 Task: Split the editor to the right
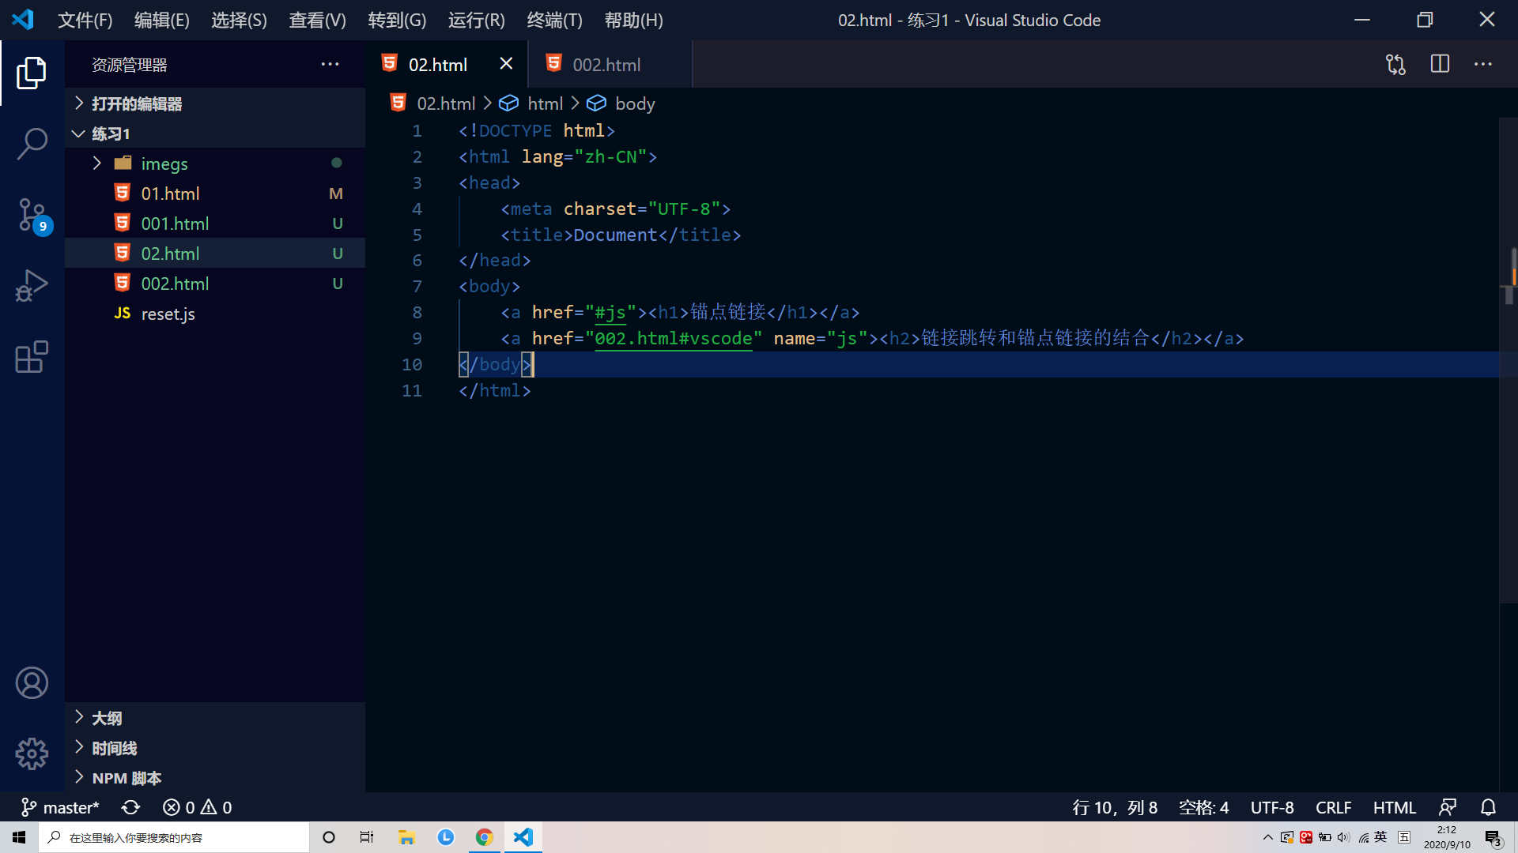coord(1441,65)
